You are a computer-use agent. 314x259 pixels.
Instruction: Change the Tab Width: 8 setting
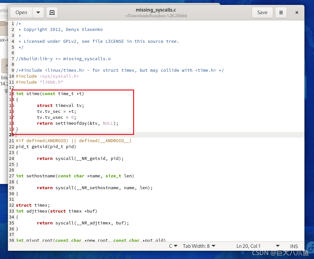coord(199,246)
